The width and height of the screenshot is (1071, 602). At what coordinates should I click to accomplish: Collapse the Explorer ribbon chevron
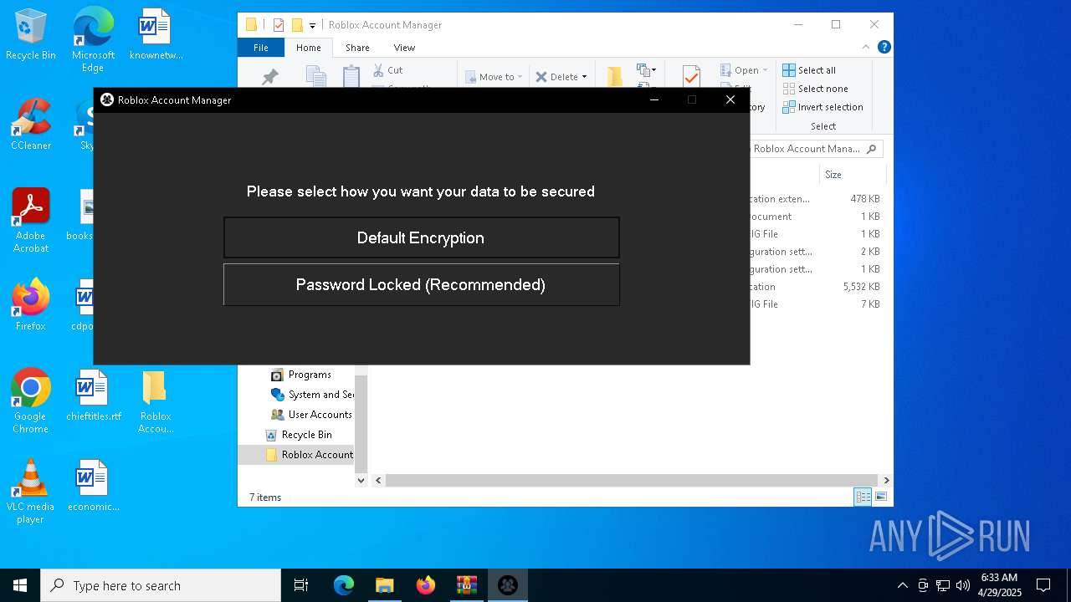point(866,48)
